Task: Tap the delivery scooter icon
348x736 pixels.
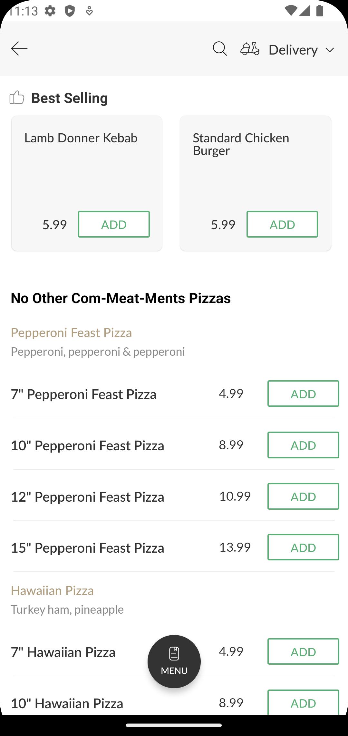Action: tap(250, 49)
